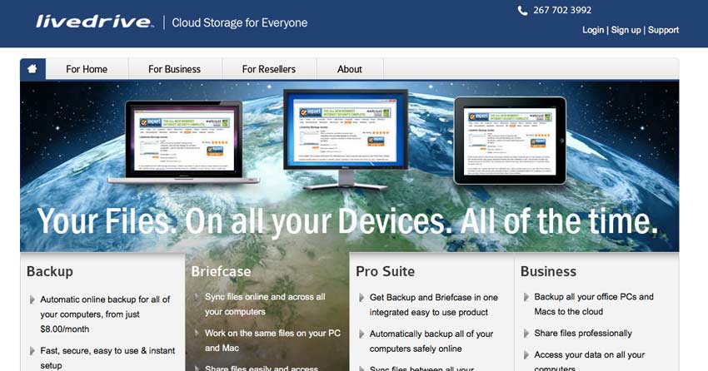Select the desktop monitor image in the banner
The width and height of the screenshot is (708, 371).
point(346,139)
